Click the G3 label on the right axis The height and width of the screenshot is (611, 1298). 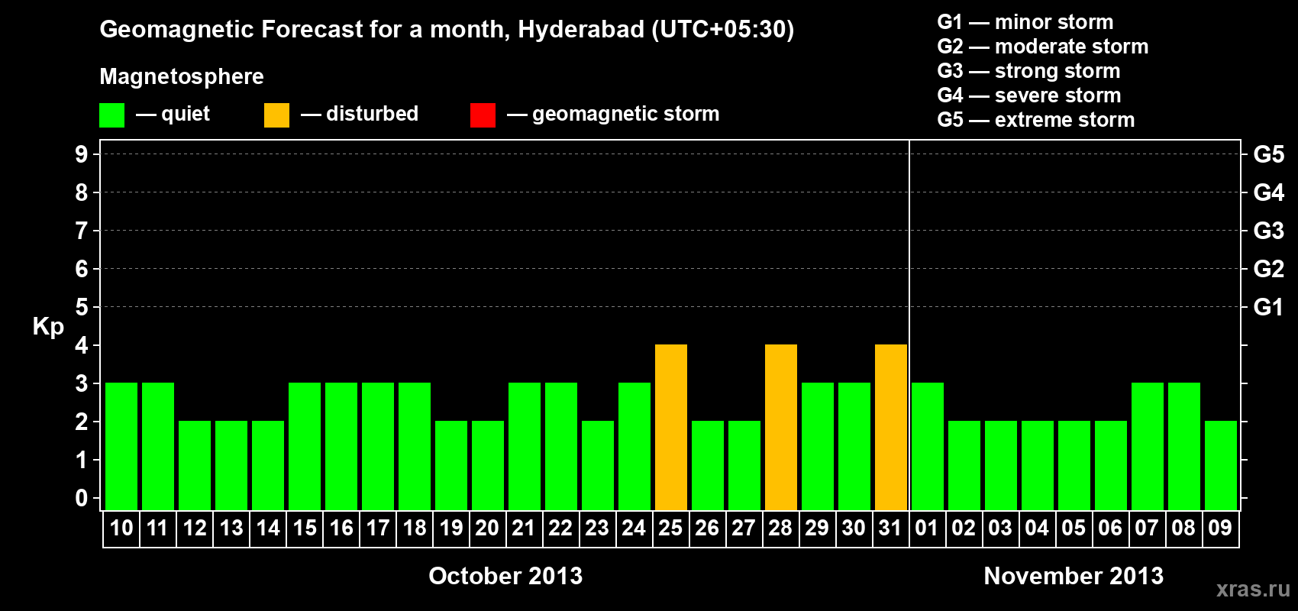pos(1269,231)
